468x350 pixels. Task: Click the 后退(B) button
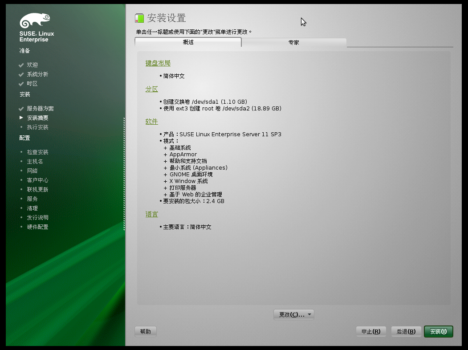(x=406, y=331)
